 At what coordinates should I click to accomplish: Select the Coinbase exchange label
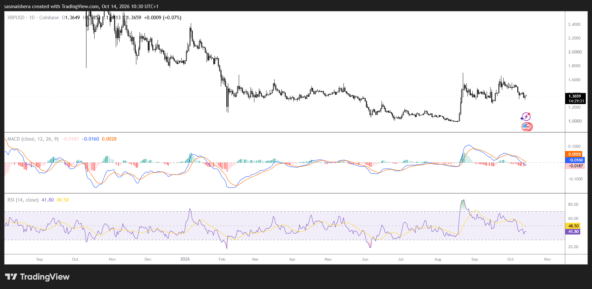coord(49,18)
